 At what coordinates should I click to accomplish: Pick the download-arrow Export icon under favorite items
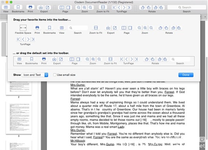tap(108, 28)
